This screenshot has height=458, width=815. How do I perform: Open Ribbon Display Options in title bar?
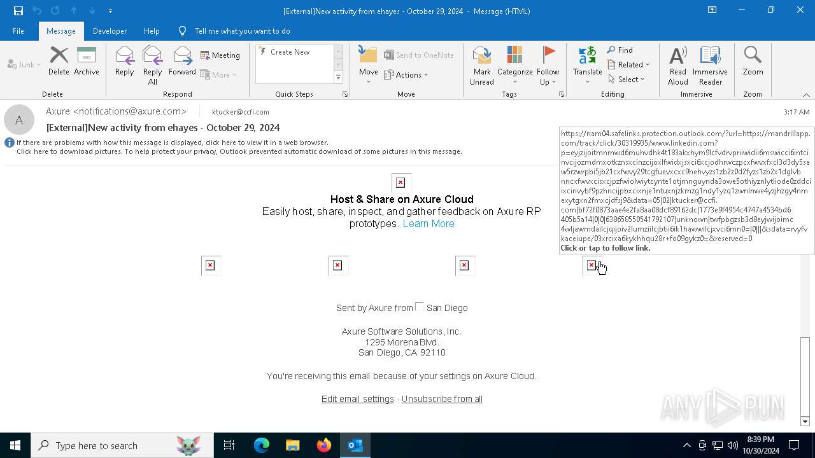click(x=712, y=10)
